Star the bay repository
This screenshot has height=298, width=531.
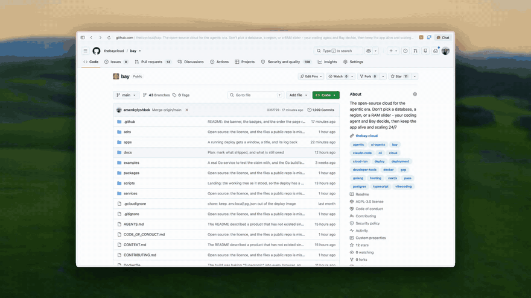click(399, 76)
